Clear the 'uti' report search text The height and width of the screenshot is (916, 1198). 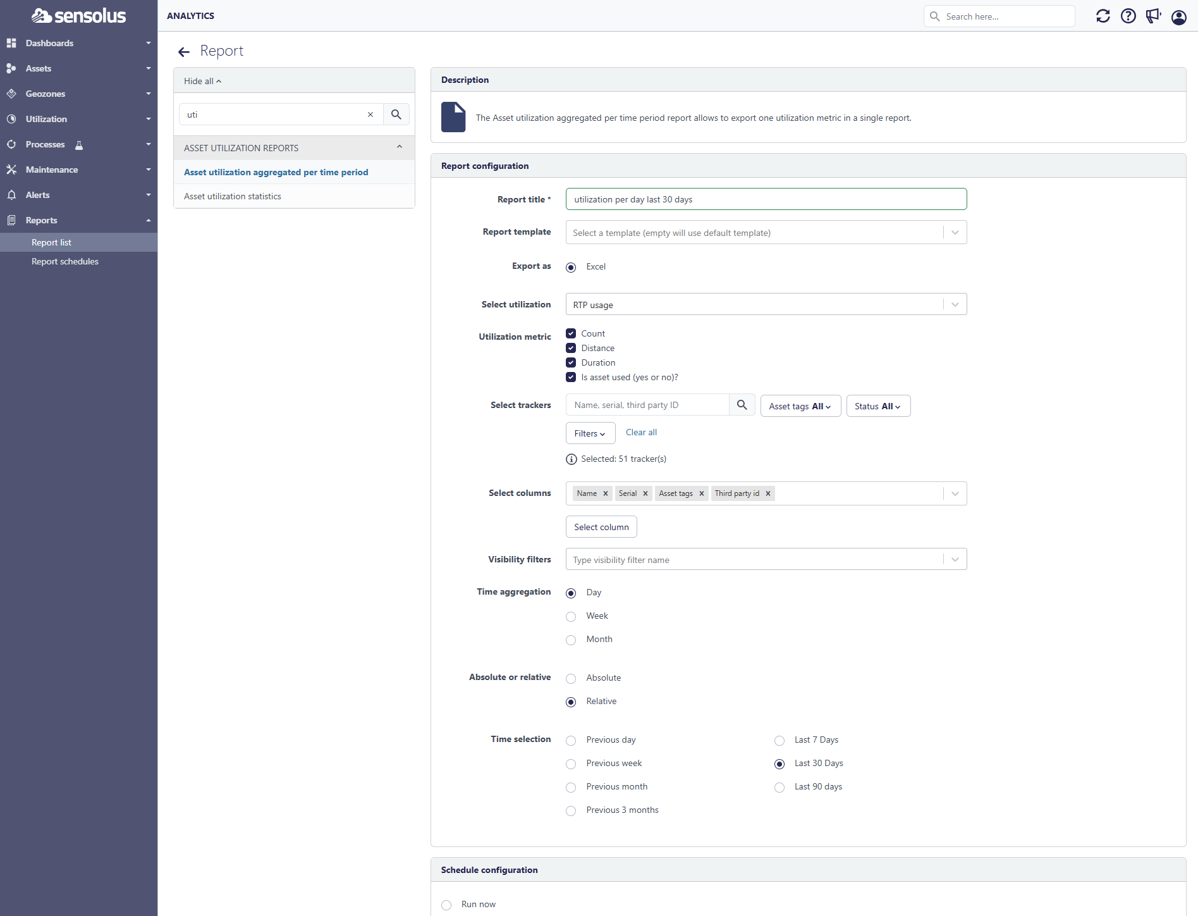370,114
